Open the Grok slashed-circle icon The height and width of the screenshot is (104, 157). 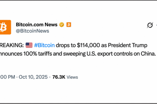pos(150,25)
